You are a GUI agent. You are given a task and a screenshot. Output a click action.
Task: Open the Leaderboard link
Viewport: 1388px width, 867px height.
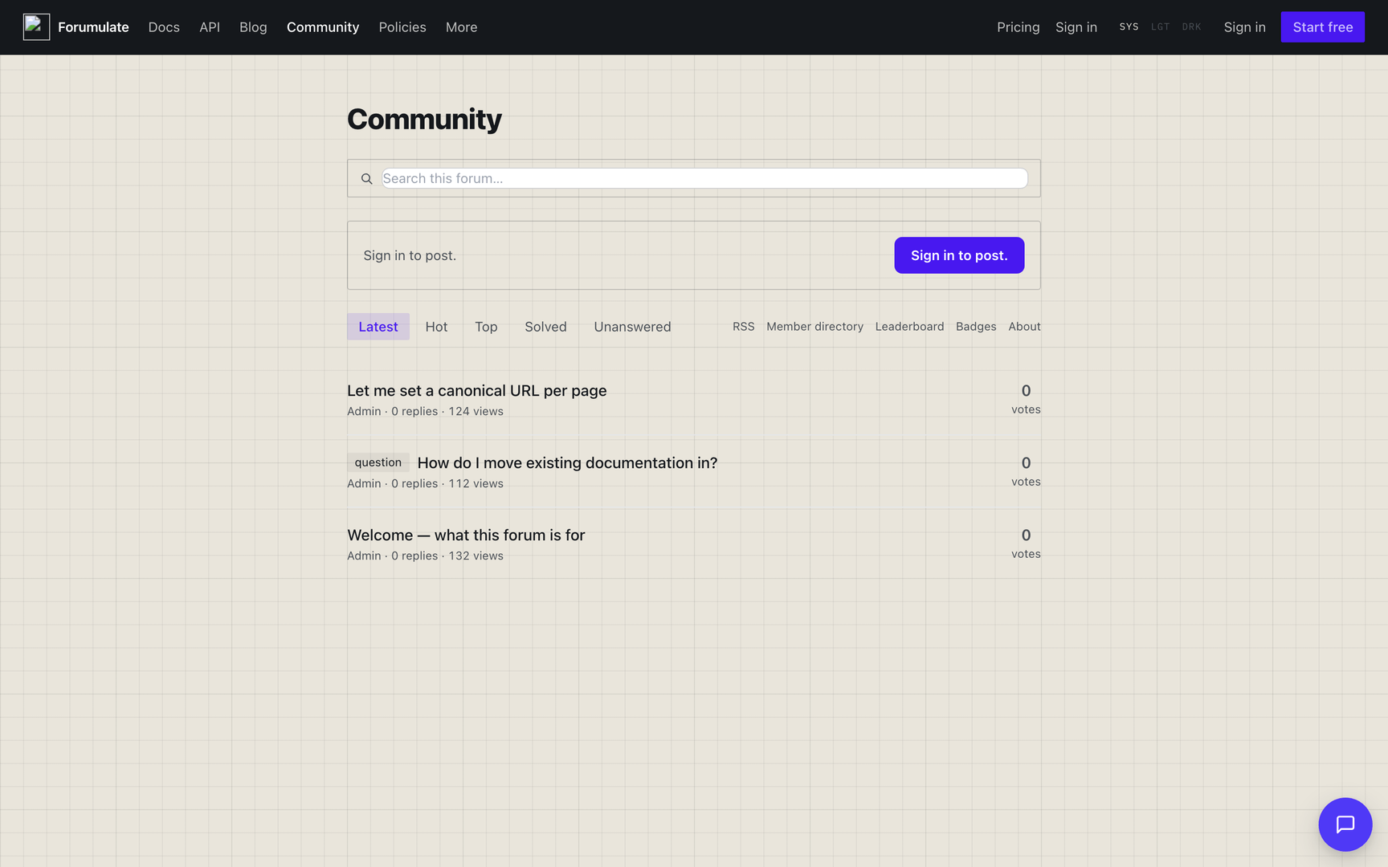click(x=909, y=327)
